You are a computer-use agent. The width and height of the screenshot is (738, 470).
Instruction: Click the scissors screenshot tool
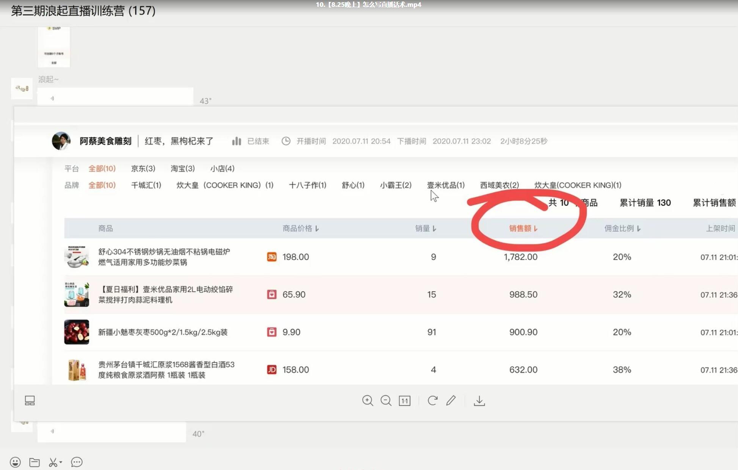[53, 462]
